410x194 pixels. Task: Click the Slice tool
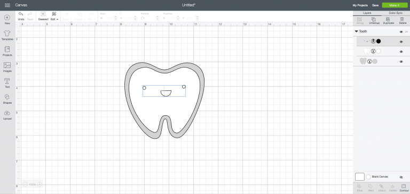(x=359, y=188)
